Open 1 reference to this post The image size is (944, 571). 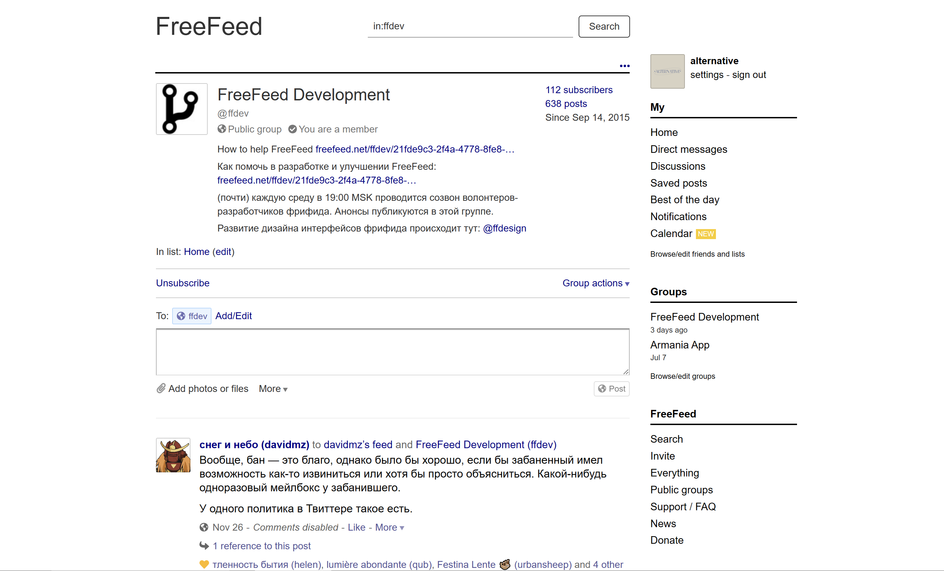[x=261, y=546]
